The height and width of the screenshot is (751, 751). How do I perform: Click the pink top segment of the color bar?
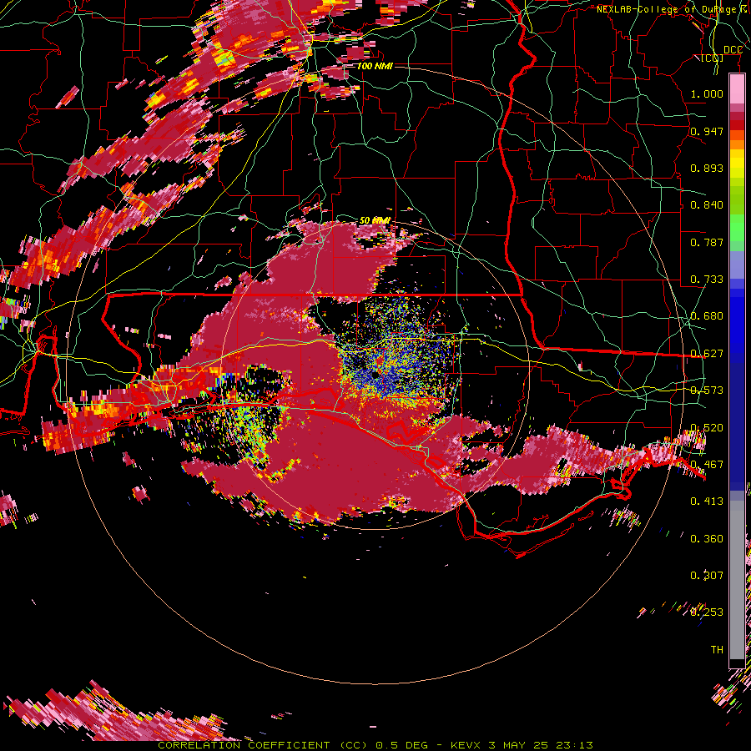pyautogui.click(x=737, y=89)
